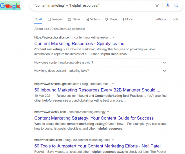Open '50 Tools to Jumpstart' Neil Patel result
Image resolution: width=185 pixels, height=154 pixels.
pos(97,146)
